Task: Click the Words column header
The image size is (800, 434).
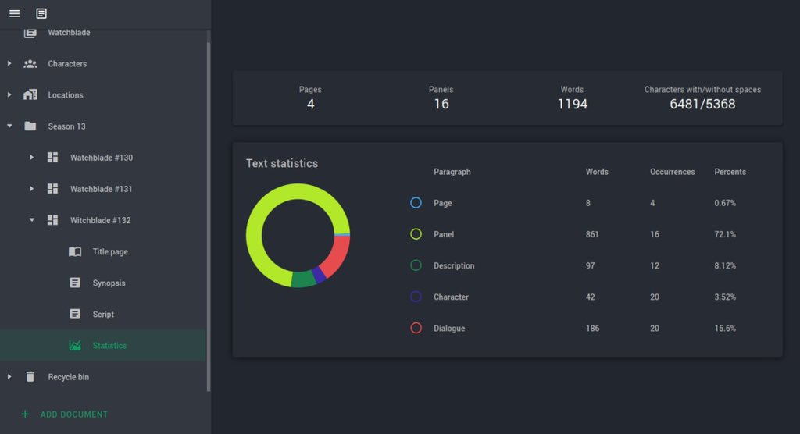Action: 597,172
